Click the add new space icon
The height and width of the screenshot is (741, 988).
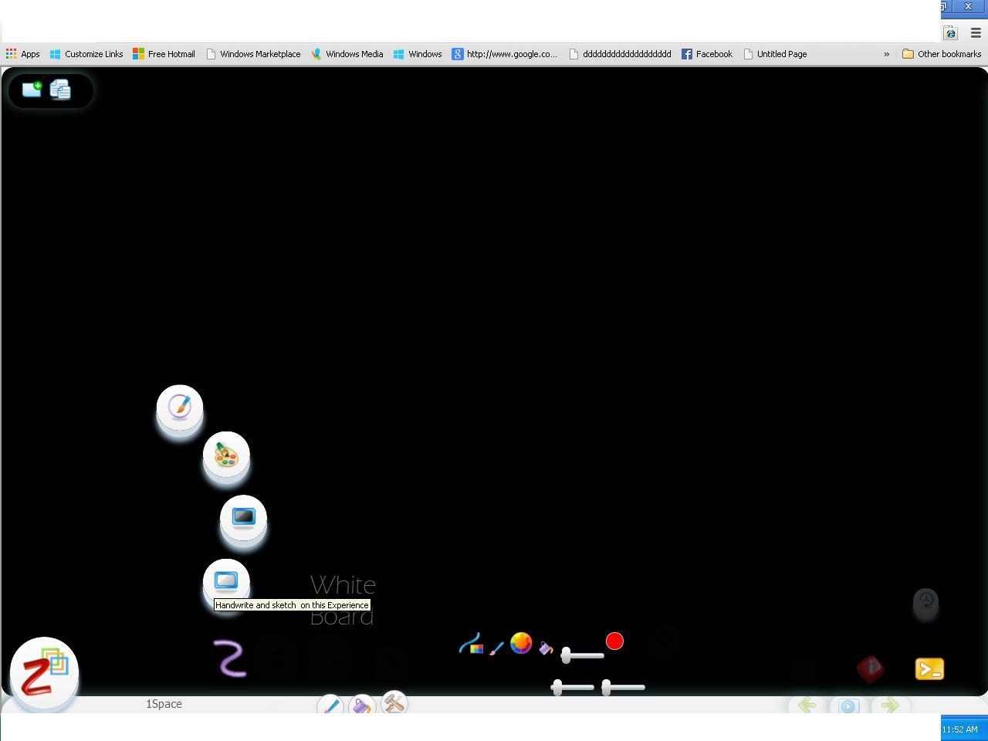pos(32,90)
